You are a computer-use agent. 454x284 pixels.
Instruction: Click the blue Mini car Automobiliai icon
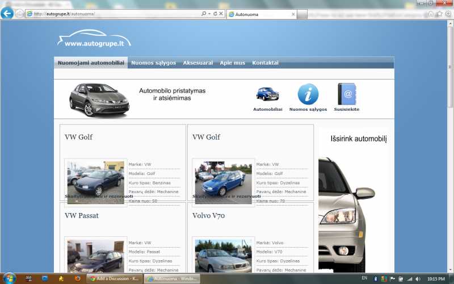point(267,94)
